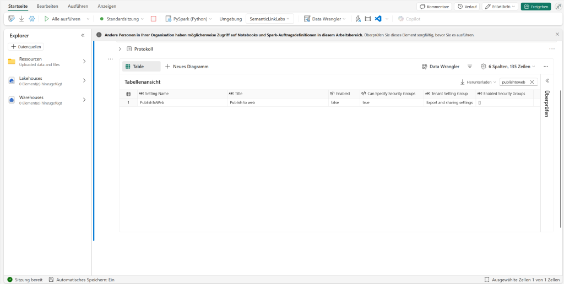Screen dimensions: 564x284
Task: Click the auto-save disk icon in status bar
Action: click(51, 280)
